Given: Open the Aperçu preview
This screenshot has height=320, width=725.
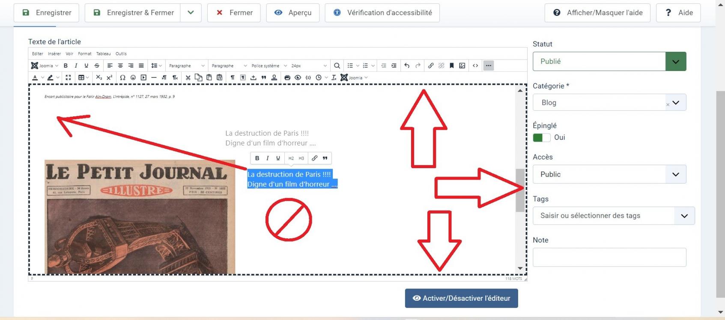Looking at the screenshot, I should (293, 12).
